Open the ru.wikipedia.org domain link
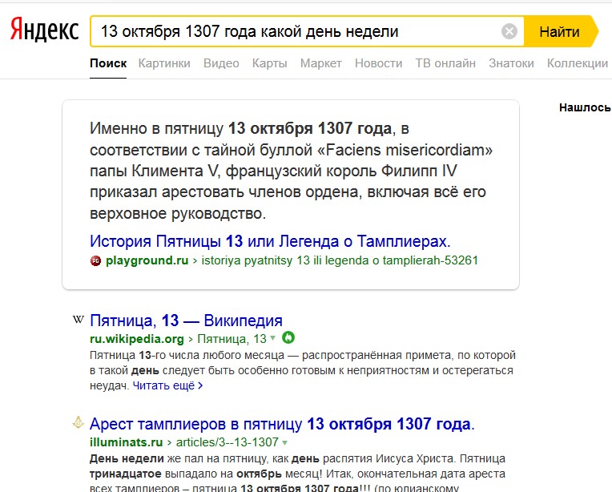Image resolution: width=612 pixels, height=492 pixels. tap(137, 339)
